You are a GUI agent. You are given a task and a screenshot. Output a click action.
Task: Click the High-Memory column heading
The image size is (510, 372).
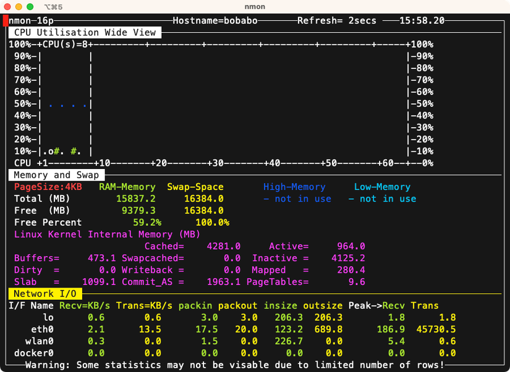[294, 187]
